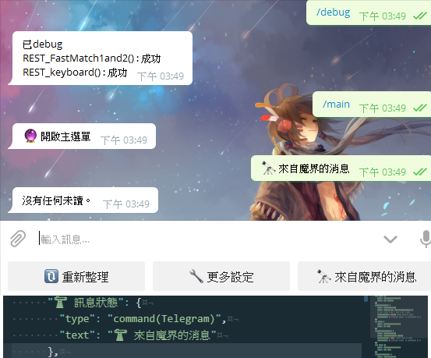Click the crystal ball emoji in 開啟主選單

point(30,136)
